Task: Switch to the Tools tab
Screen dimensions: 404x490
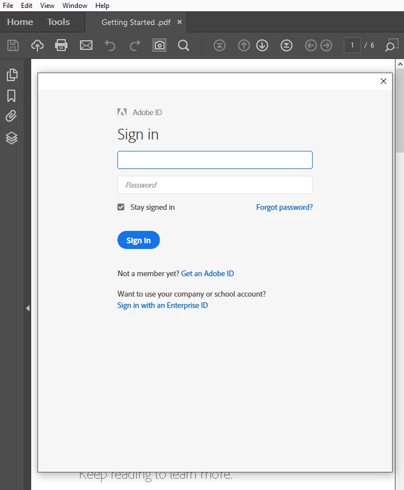Action: 58,22
